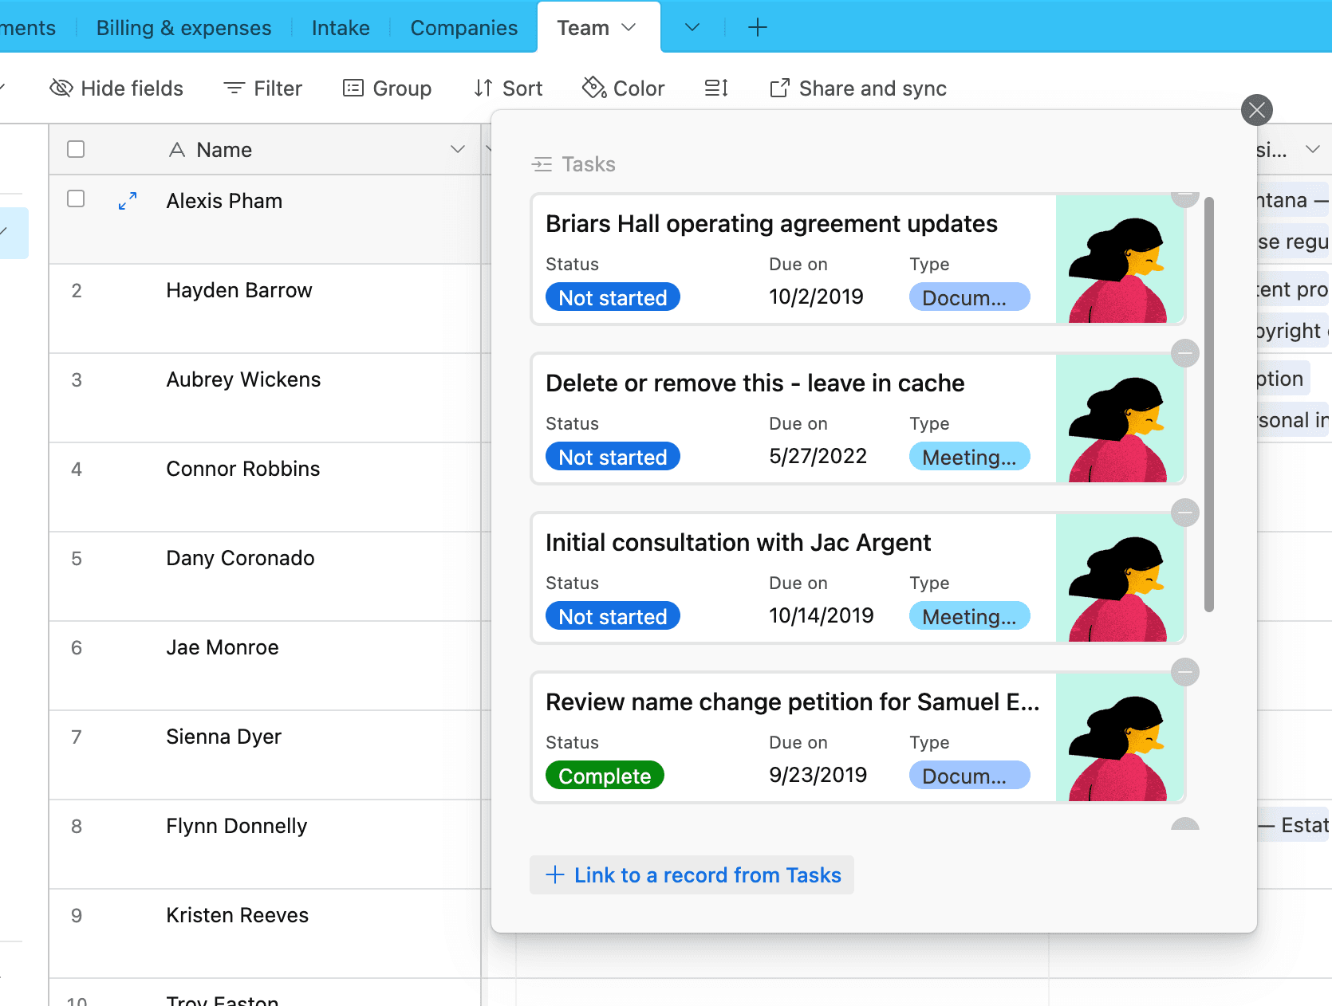Click due date 9/23/2019

(818, 775)
